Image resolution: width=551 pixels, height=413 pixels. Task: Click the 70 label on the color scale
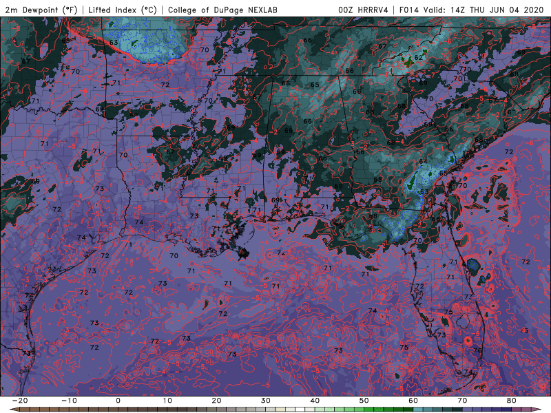click(462, 401)
